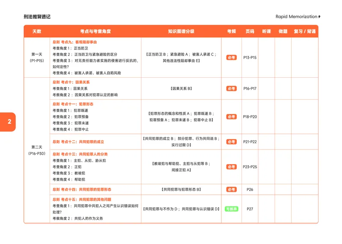The width and height of the screenshot is (342, 244).
Task: Click the 考频 column header
Action: (x=231, y=31)
